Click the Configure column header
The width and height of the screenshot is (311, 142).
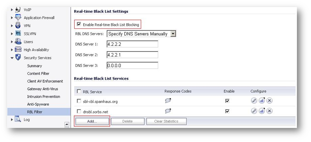[258, 91]
